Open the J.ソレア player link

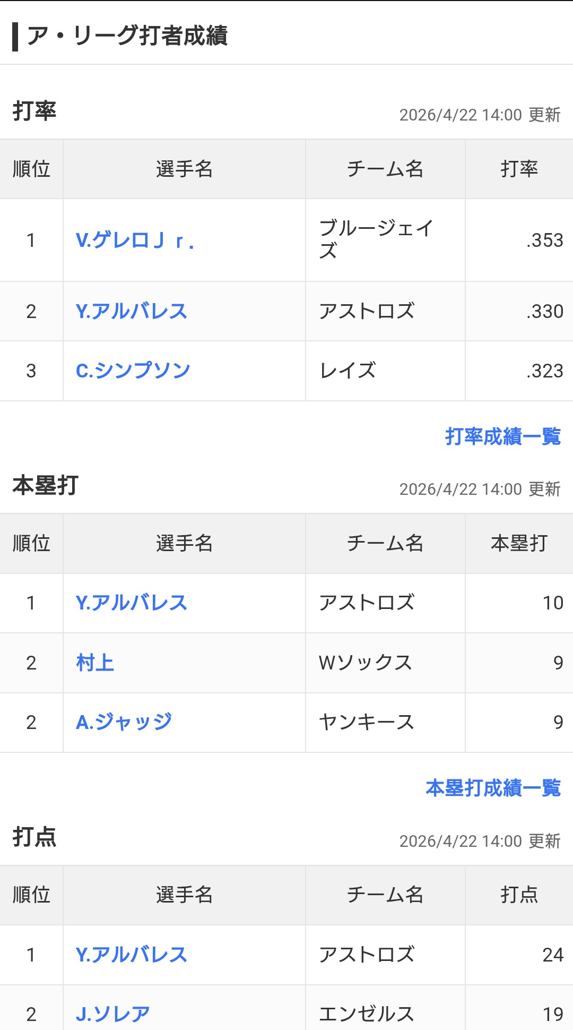click(x=113, y=1014)
